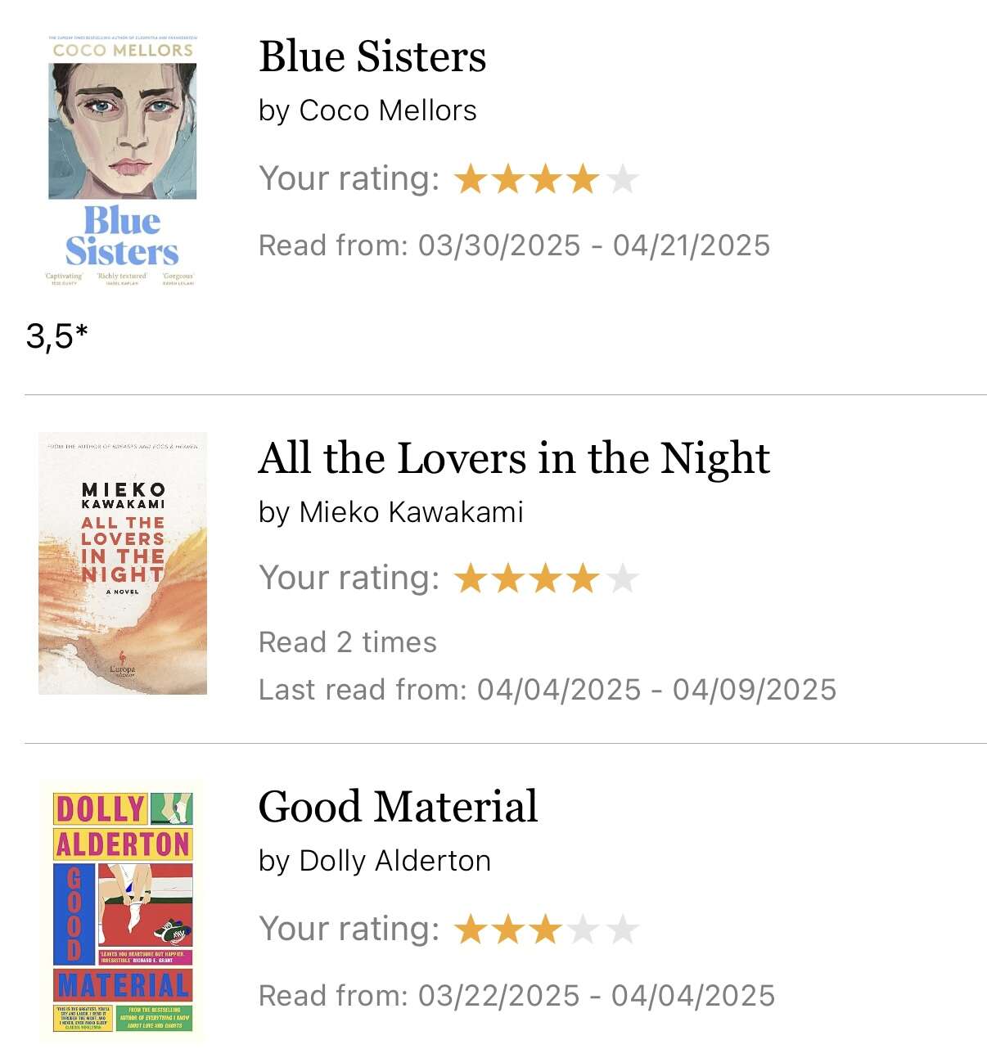This screenshot has width=987, height=1058.
Task: Open author Coco Mellors
Action: (x=388, y=110)
